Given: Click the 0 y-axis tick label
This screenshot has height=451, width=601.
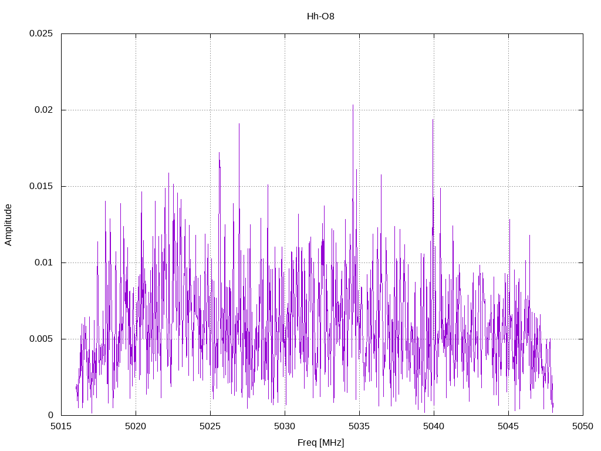Looking at the screenshot, I should coord(50,415).
